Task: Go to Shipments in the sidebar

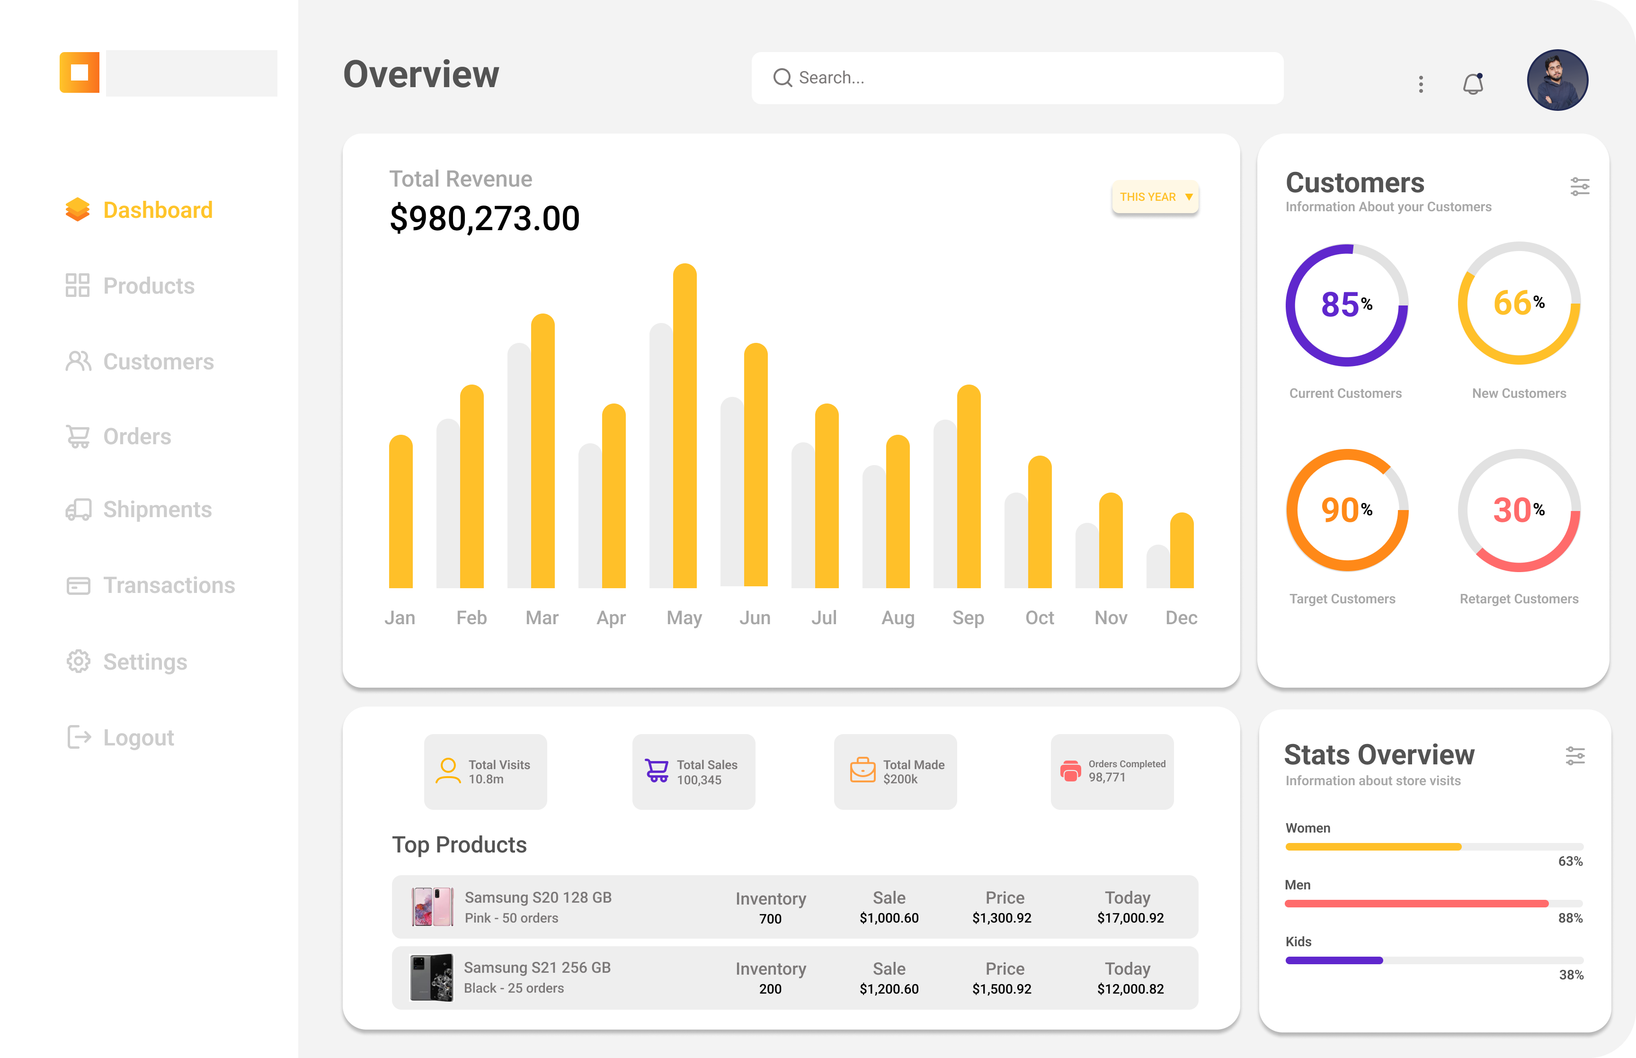Action: [x=157, y=510]
